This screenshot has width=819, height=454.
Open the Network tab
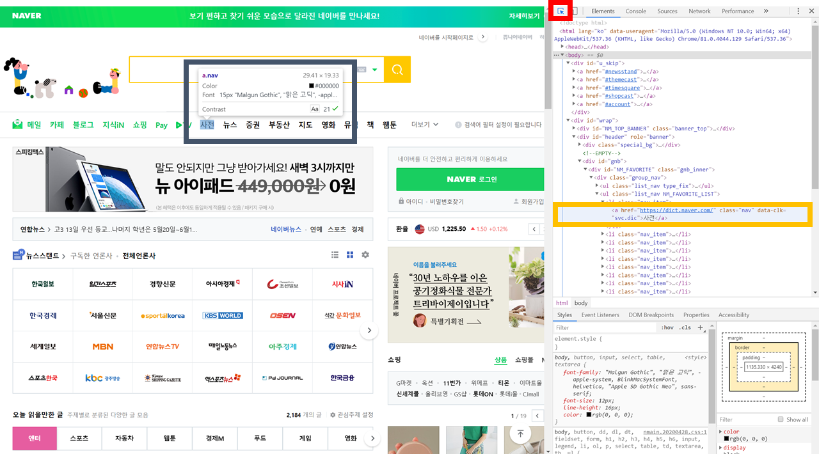[699, 11]
